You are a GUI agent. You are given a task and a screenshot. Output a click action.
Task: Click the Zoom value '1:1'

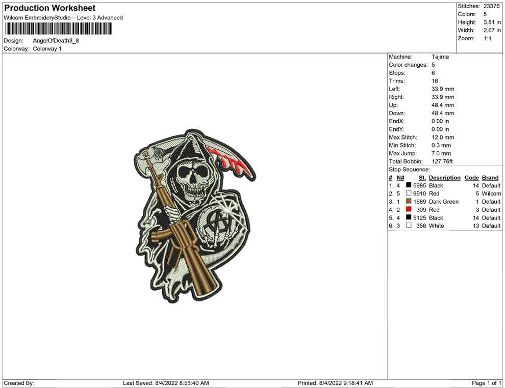point(487,38)
